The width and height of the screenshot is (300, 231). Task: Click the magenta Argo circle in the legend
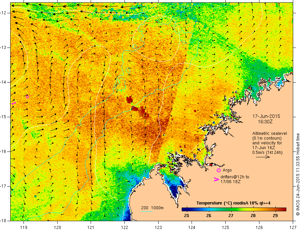tap(219, 170)
